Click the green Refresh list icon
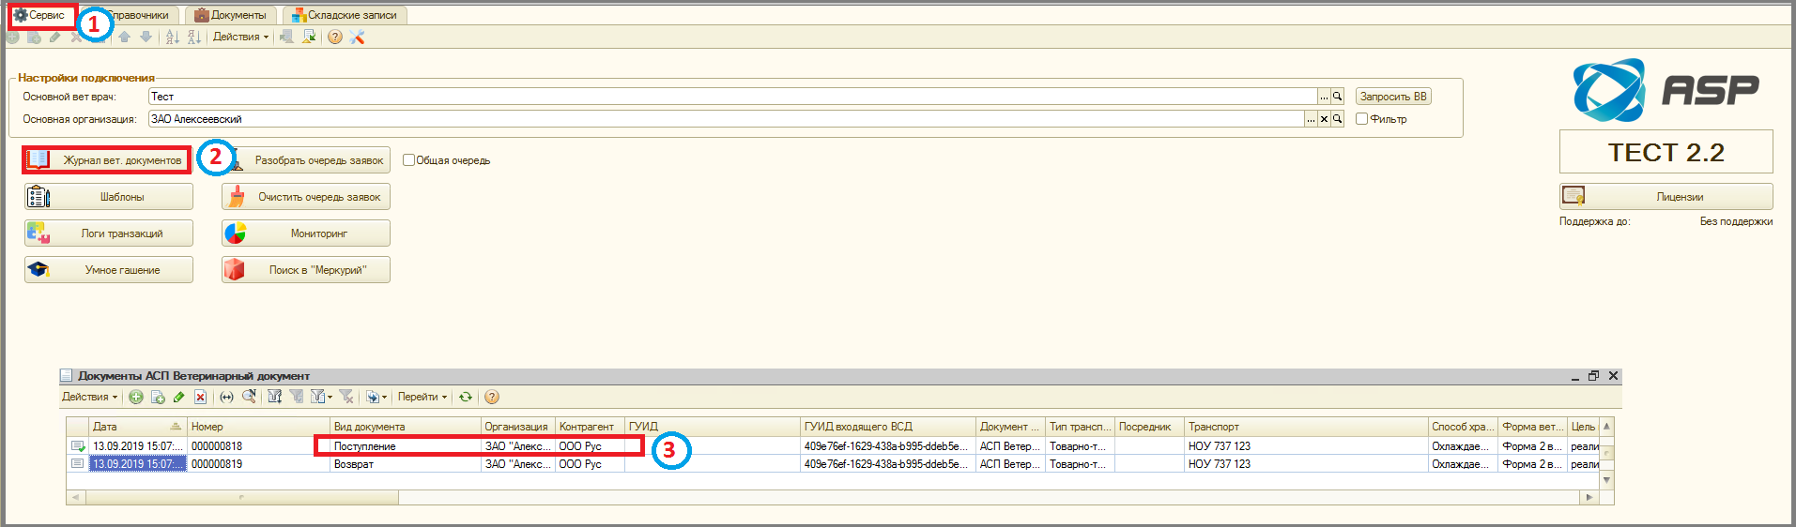The height and width of the screenshot is (527, 1796). (x=466, y=398)
